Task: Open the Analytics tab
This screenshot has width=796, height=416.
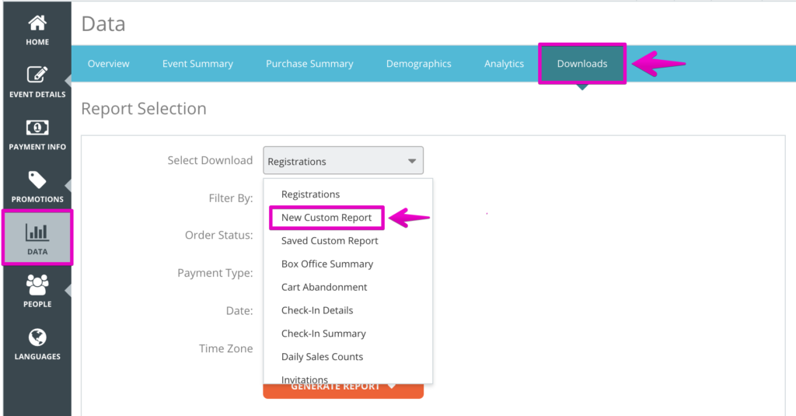Action: (x=504, y=64)
